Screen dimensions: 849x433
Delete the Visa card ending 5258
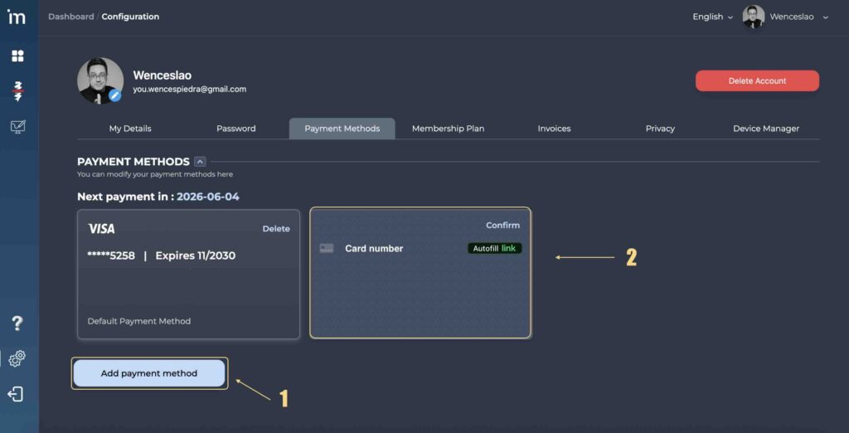click(x=276, y=229)
